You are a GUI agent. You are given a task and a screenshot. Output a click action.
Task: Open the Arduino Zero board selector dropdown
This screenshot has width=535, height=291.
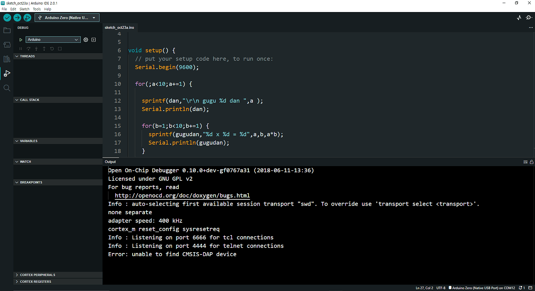coord(67,17)
